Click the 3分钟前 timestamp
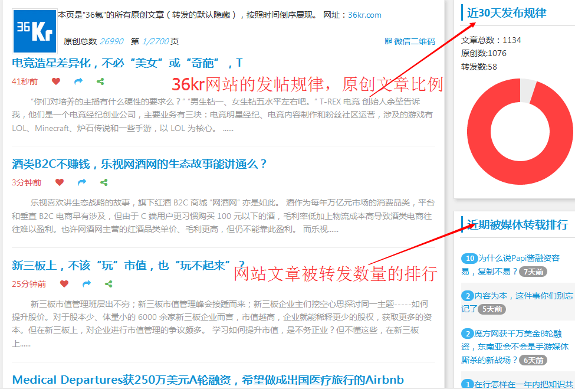This screenshot has height=389, width=575. [x=27, y=182]
